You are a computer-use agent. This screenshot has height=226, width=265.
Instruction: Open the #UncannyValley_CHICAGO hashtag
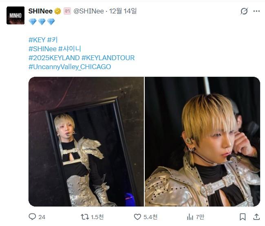pyautogui.click(x=70, y=67)
